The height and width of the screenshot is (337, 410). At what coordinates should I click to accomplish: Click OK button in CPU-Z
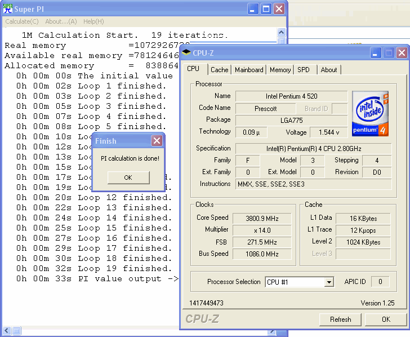click(x=386, y=320)
